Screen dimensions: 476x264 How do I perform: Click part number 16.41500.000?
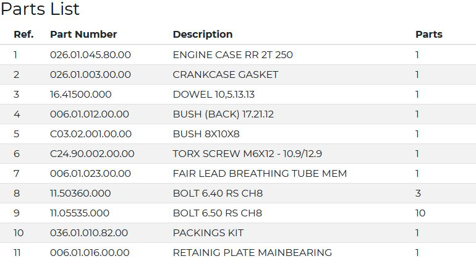point(81,94)
